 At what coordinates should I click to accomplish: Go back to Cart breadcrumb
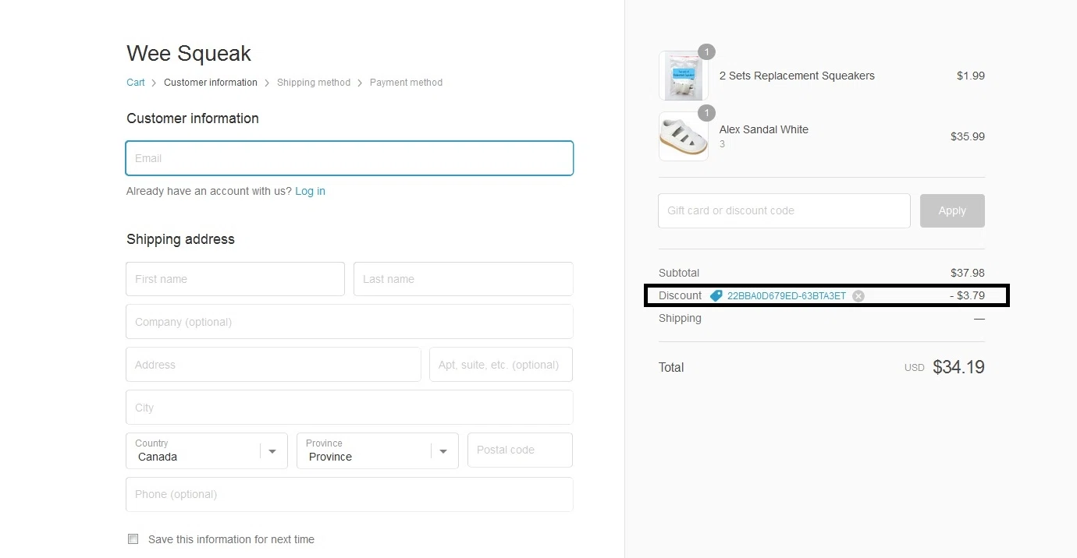[x=136, y=83]
